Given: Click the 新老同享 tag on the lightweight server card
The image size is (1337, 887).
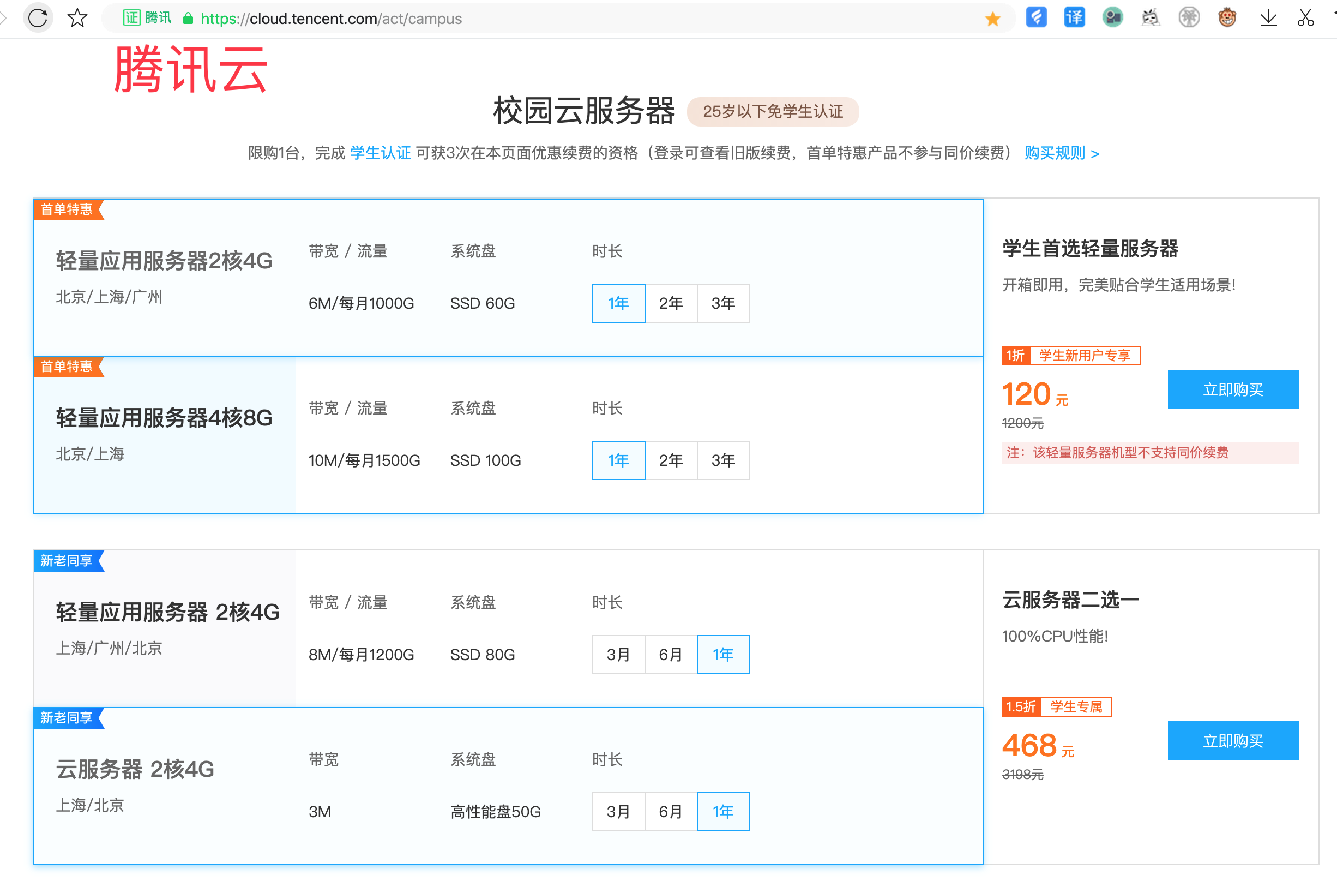Looking at the screenshot, I should click(x=68, y=561).
